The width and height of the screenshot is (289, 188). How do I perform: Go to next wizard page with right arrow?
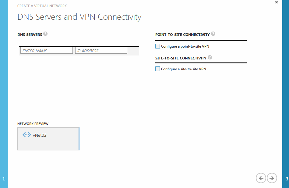click(272, 178)
